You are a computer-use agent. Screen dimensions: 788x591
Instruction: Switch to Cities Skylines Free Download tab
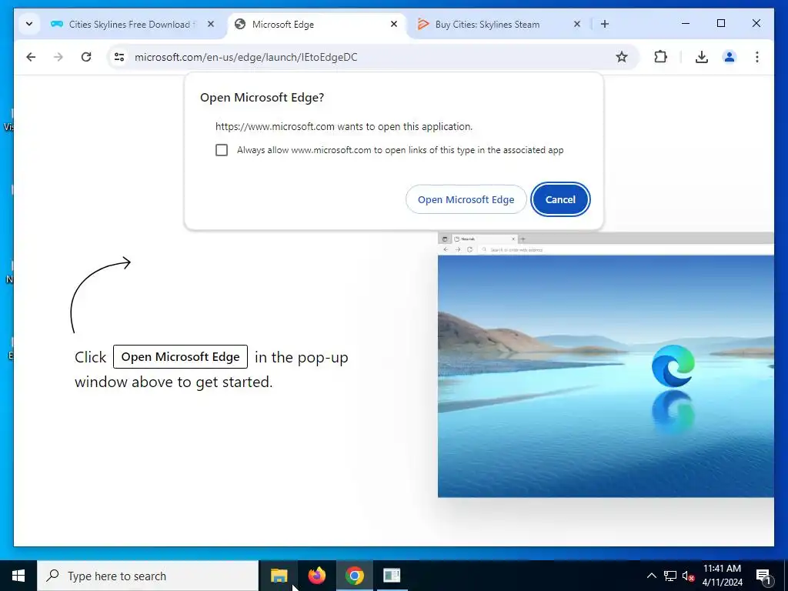pos(129,24)
